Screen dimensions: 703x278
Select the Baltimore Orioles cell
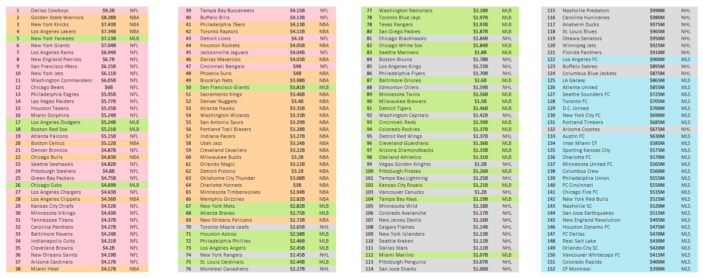pos(400,80)
